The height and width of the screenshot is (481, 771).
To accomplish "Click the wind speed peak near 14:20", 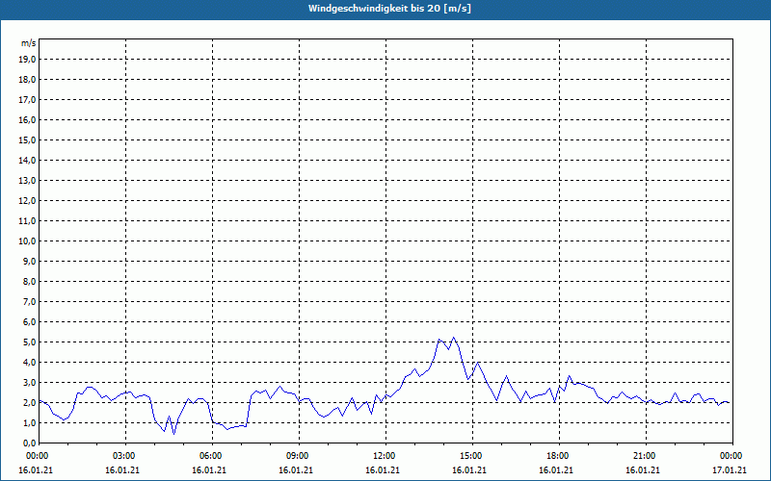I will pyautogui.click(x=453, y=338).
